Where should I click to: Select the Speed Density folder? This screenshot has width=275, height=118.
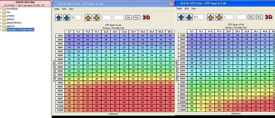tap(14, 23)
